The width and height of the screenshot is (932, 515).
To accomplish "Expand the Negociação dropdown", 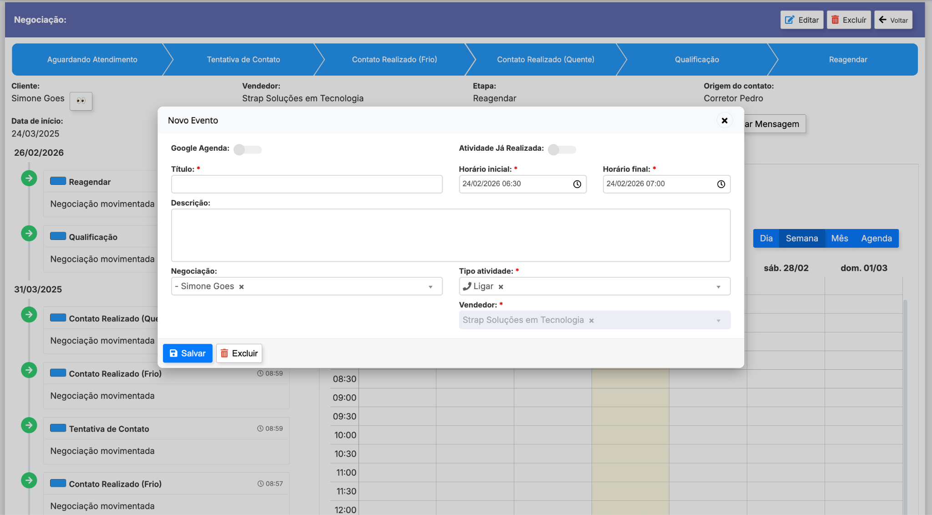I will 430,287.
